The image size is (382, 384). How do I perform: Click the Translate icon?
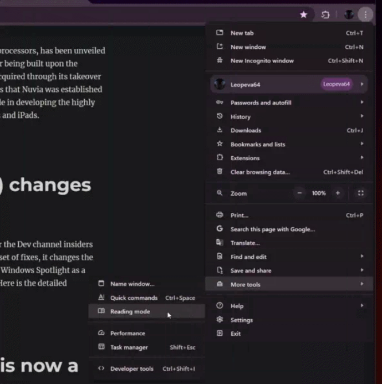click(x=220, y=243)
